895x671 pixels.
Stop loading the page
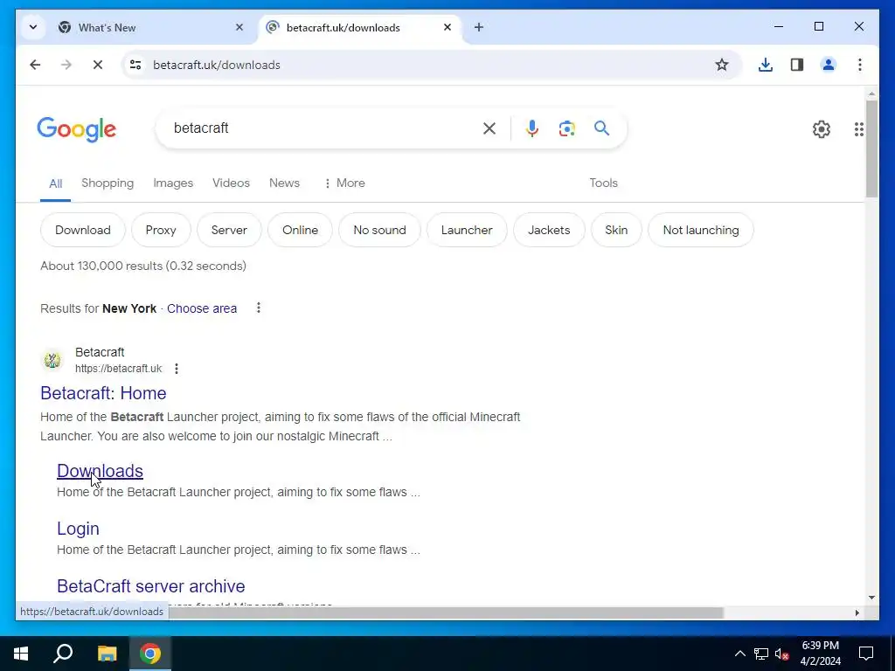click(x=98, y=65)
